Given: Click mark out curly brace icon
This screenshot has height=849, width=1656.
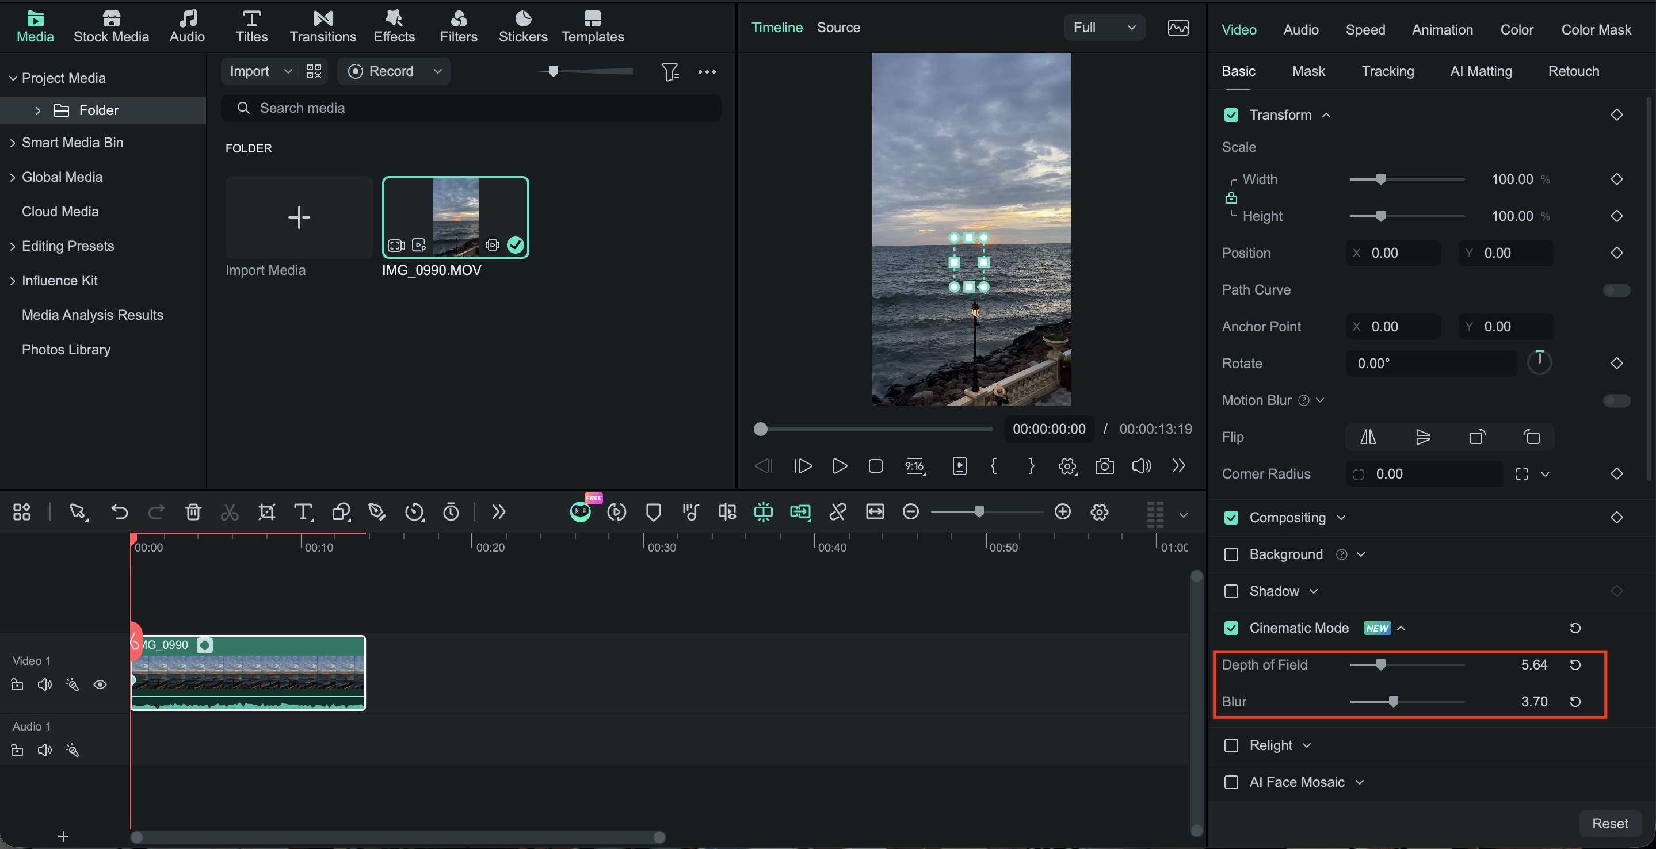Looking at the screenshot, I should 1031,466.
